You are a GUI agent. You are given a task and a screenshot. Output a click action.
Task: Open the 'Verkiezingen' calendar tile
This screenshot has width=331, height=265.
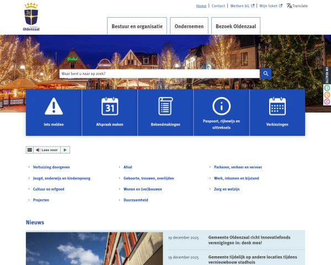point(277,106)
